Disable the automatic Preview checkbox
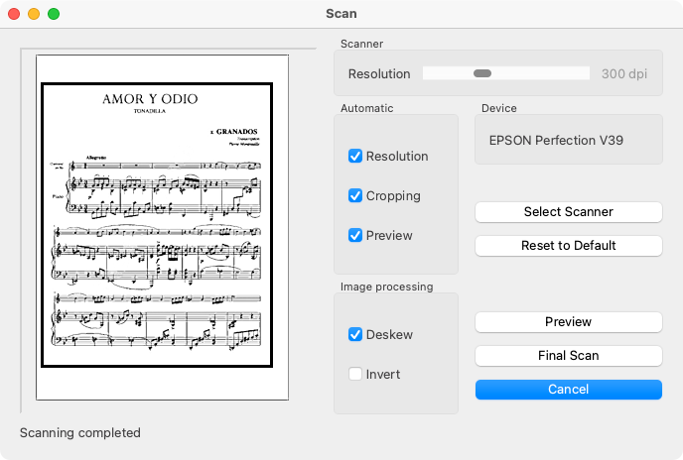683x460 pixels. coord(355,235)
